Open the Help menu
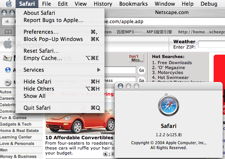Viewport: 225px width, 159px height. (x=187, y=4)
